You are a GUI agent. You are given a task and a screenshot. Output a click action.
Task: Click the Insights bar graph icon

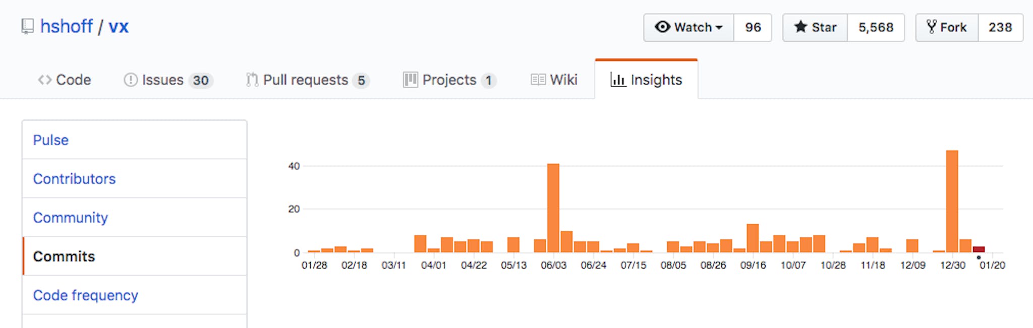618,80
